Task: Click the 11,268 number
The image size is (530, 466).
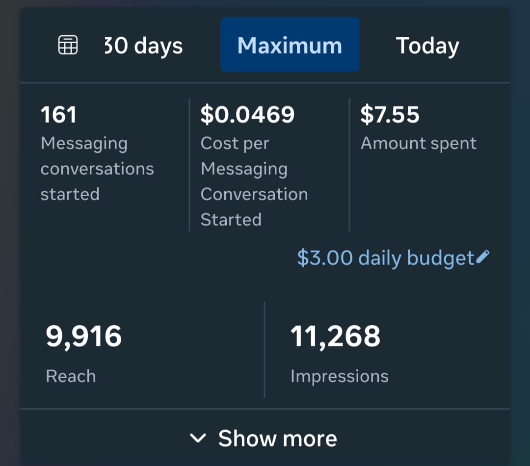Action: 335,337
